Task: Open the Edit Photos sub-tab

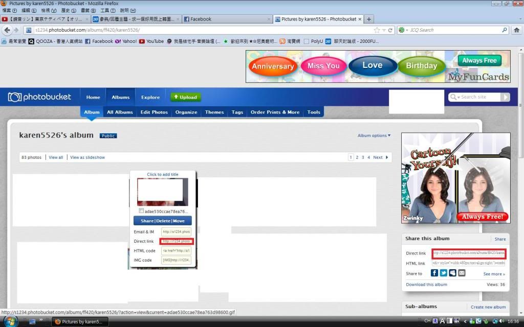Action: (x=154, y=112)
